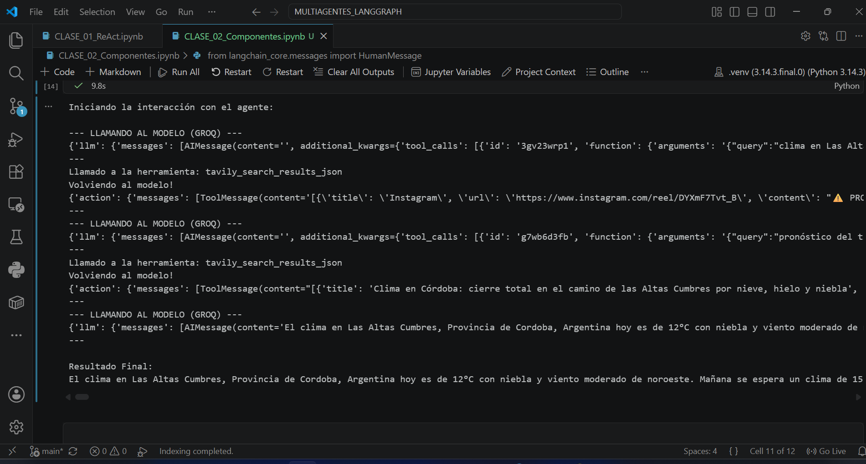This screenshot has height=464, width=866.
Task: Click the horizontal output scrollbar thumb
Action: point(82,397)
